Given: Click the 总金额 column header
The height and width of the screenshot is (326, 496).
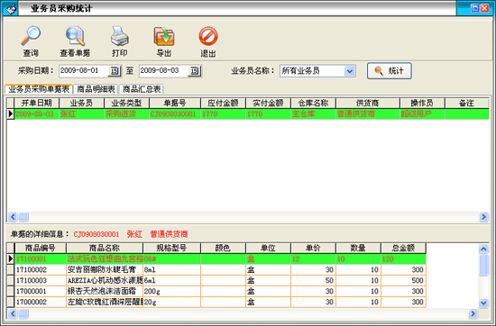Looking at the screenshot, I should point(403,248).
